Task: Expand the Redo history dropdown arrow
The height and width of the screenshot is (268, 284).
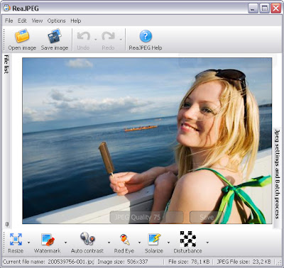Action: pyautogui.click(x=121, y=39)
